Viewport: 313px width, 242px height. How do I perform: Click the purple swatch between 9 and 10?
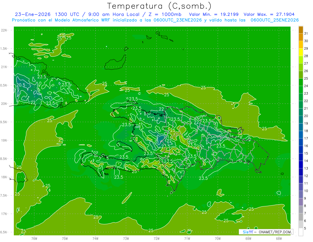click(x=301, y=194)
